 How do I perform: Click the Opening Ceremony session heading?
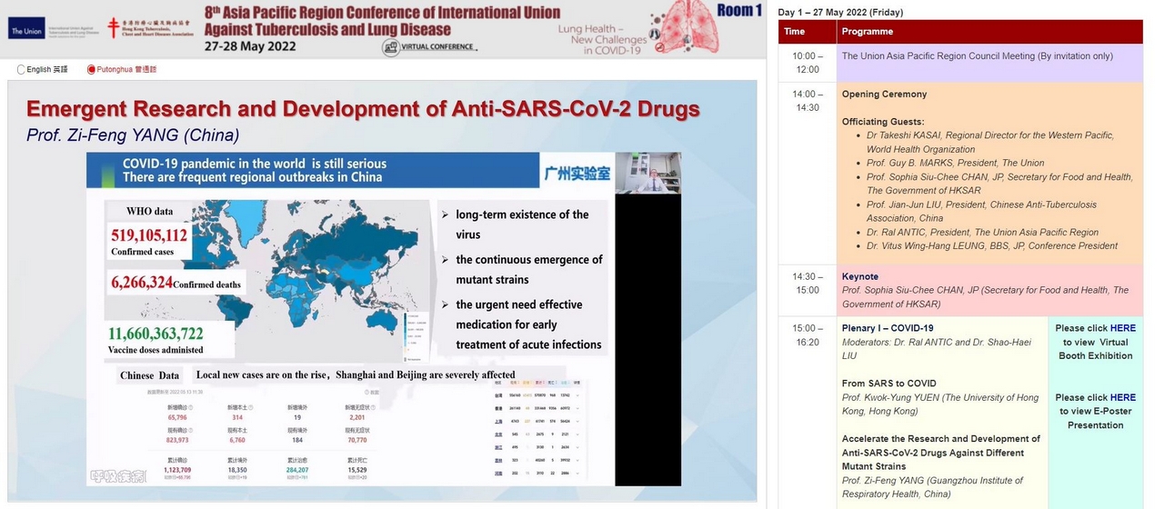point(884,94)
